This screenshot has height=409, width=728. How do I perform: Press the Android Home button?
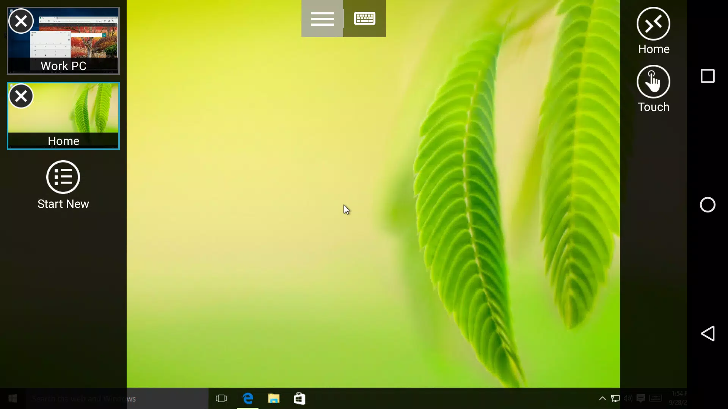pyautogui.click(x=709, y=204)
